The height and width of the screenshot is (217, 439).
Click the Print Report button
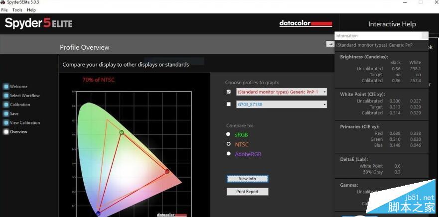click(248, 192)
